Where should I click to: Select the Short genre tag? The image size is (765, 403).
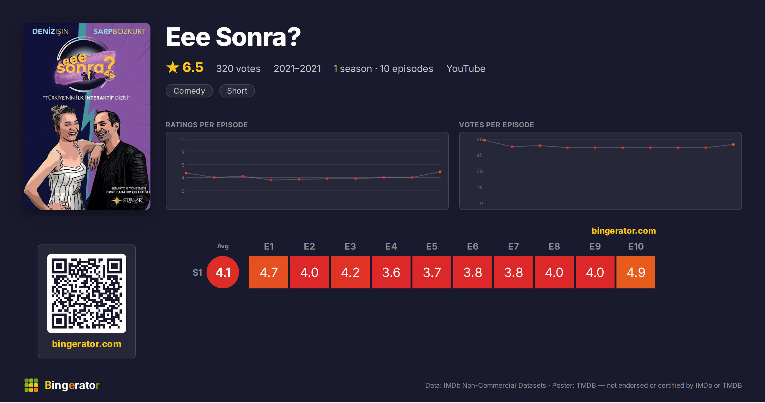click(237, 91)
